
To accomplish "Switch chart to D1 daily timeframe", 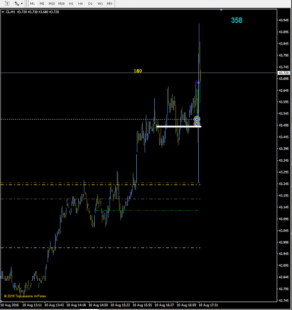I will click(90, 3).
